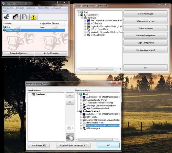Viewport: 172px width, 153px height.
Task: Open the Users toolbar icon in BeTwin
Action: tap(16, 17)
